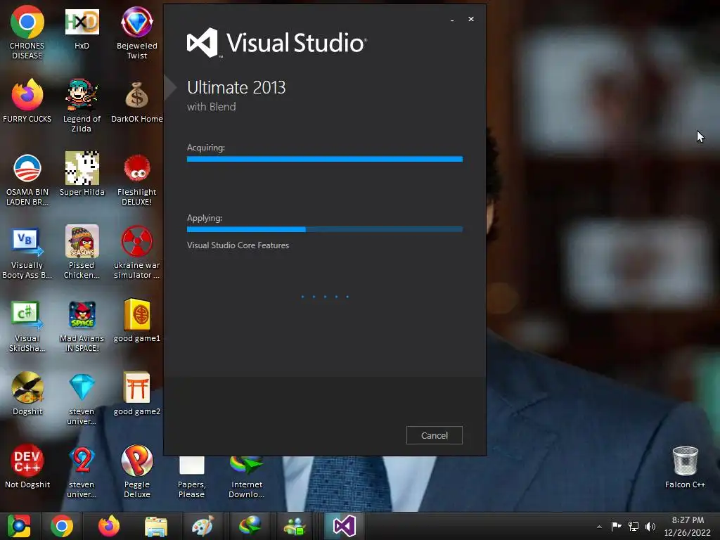Select the Visually Booty Ass B... VB icon
Image resolution: width=720 pixels, height=540 pixels.
tap(27, 252)
